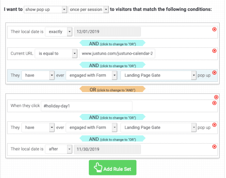This screenshot has height=178, width=226.
Task: Toggle the orange OR connector between rule sets
Action: pos(112,89)
